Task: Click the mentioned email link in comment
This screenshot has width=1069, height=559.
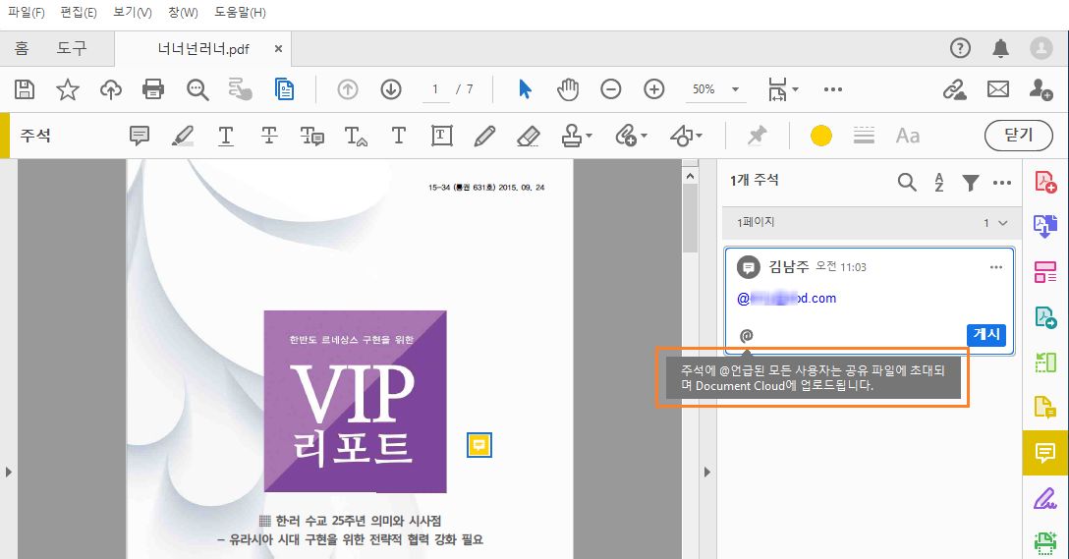Action: (787, 298)
